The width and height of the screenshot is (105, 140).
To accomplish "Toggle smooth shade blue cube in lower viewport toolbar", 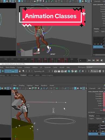I will tap(75, 88).
